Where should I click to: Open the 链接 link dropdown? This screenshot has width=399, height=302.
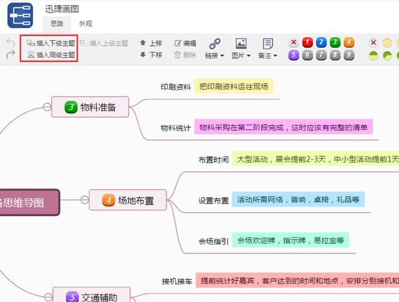point(214,49)
